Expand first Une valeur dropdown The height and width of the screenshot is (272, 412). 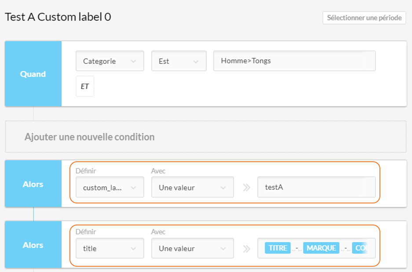pos(193,187)
